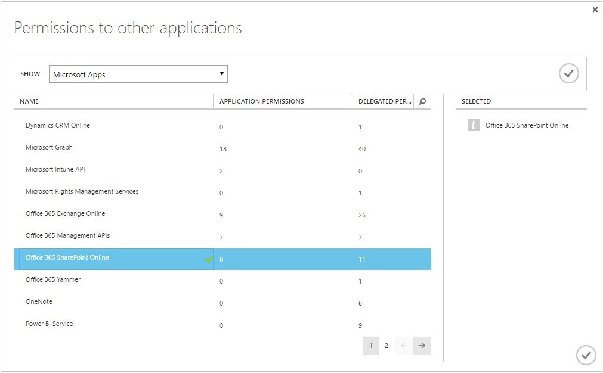Click the next page right arrow
The image size is (603, 373).
pos(422,346)
